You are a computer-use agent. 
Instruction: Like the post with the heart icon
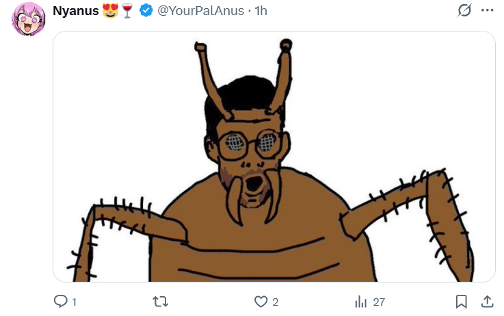coord(261,302)
